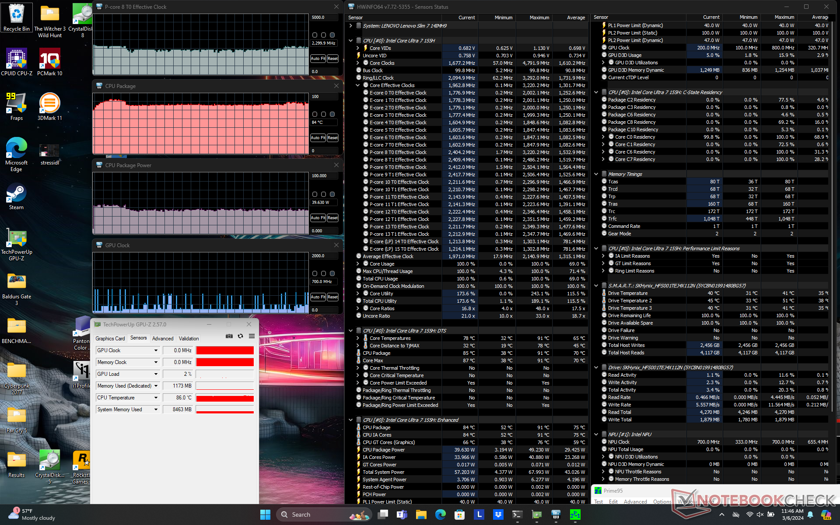The width and height of the screenshot is (840, 525).
Task: Show hidden tray icons chevron
Action: coord(721,514)
